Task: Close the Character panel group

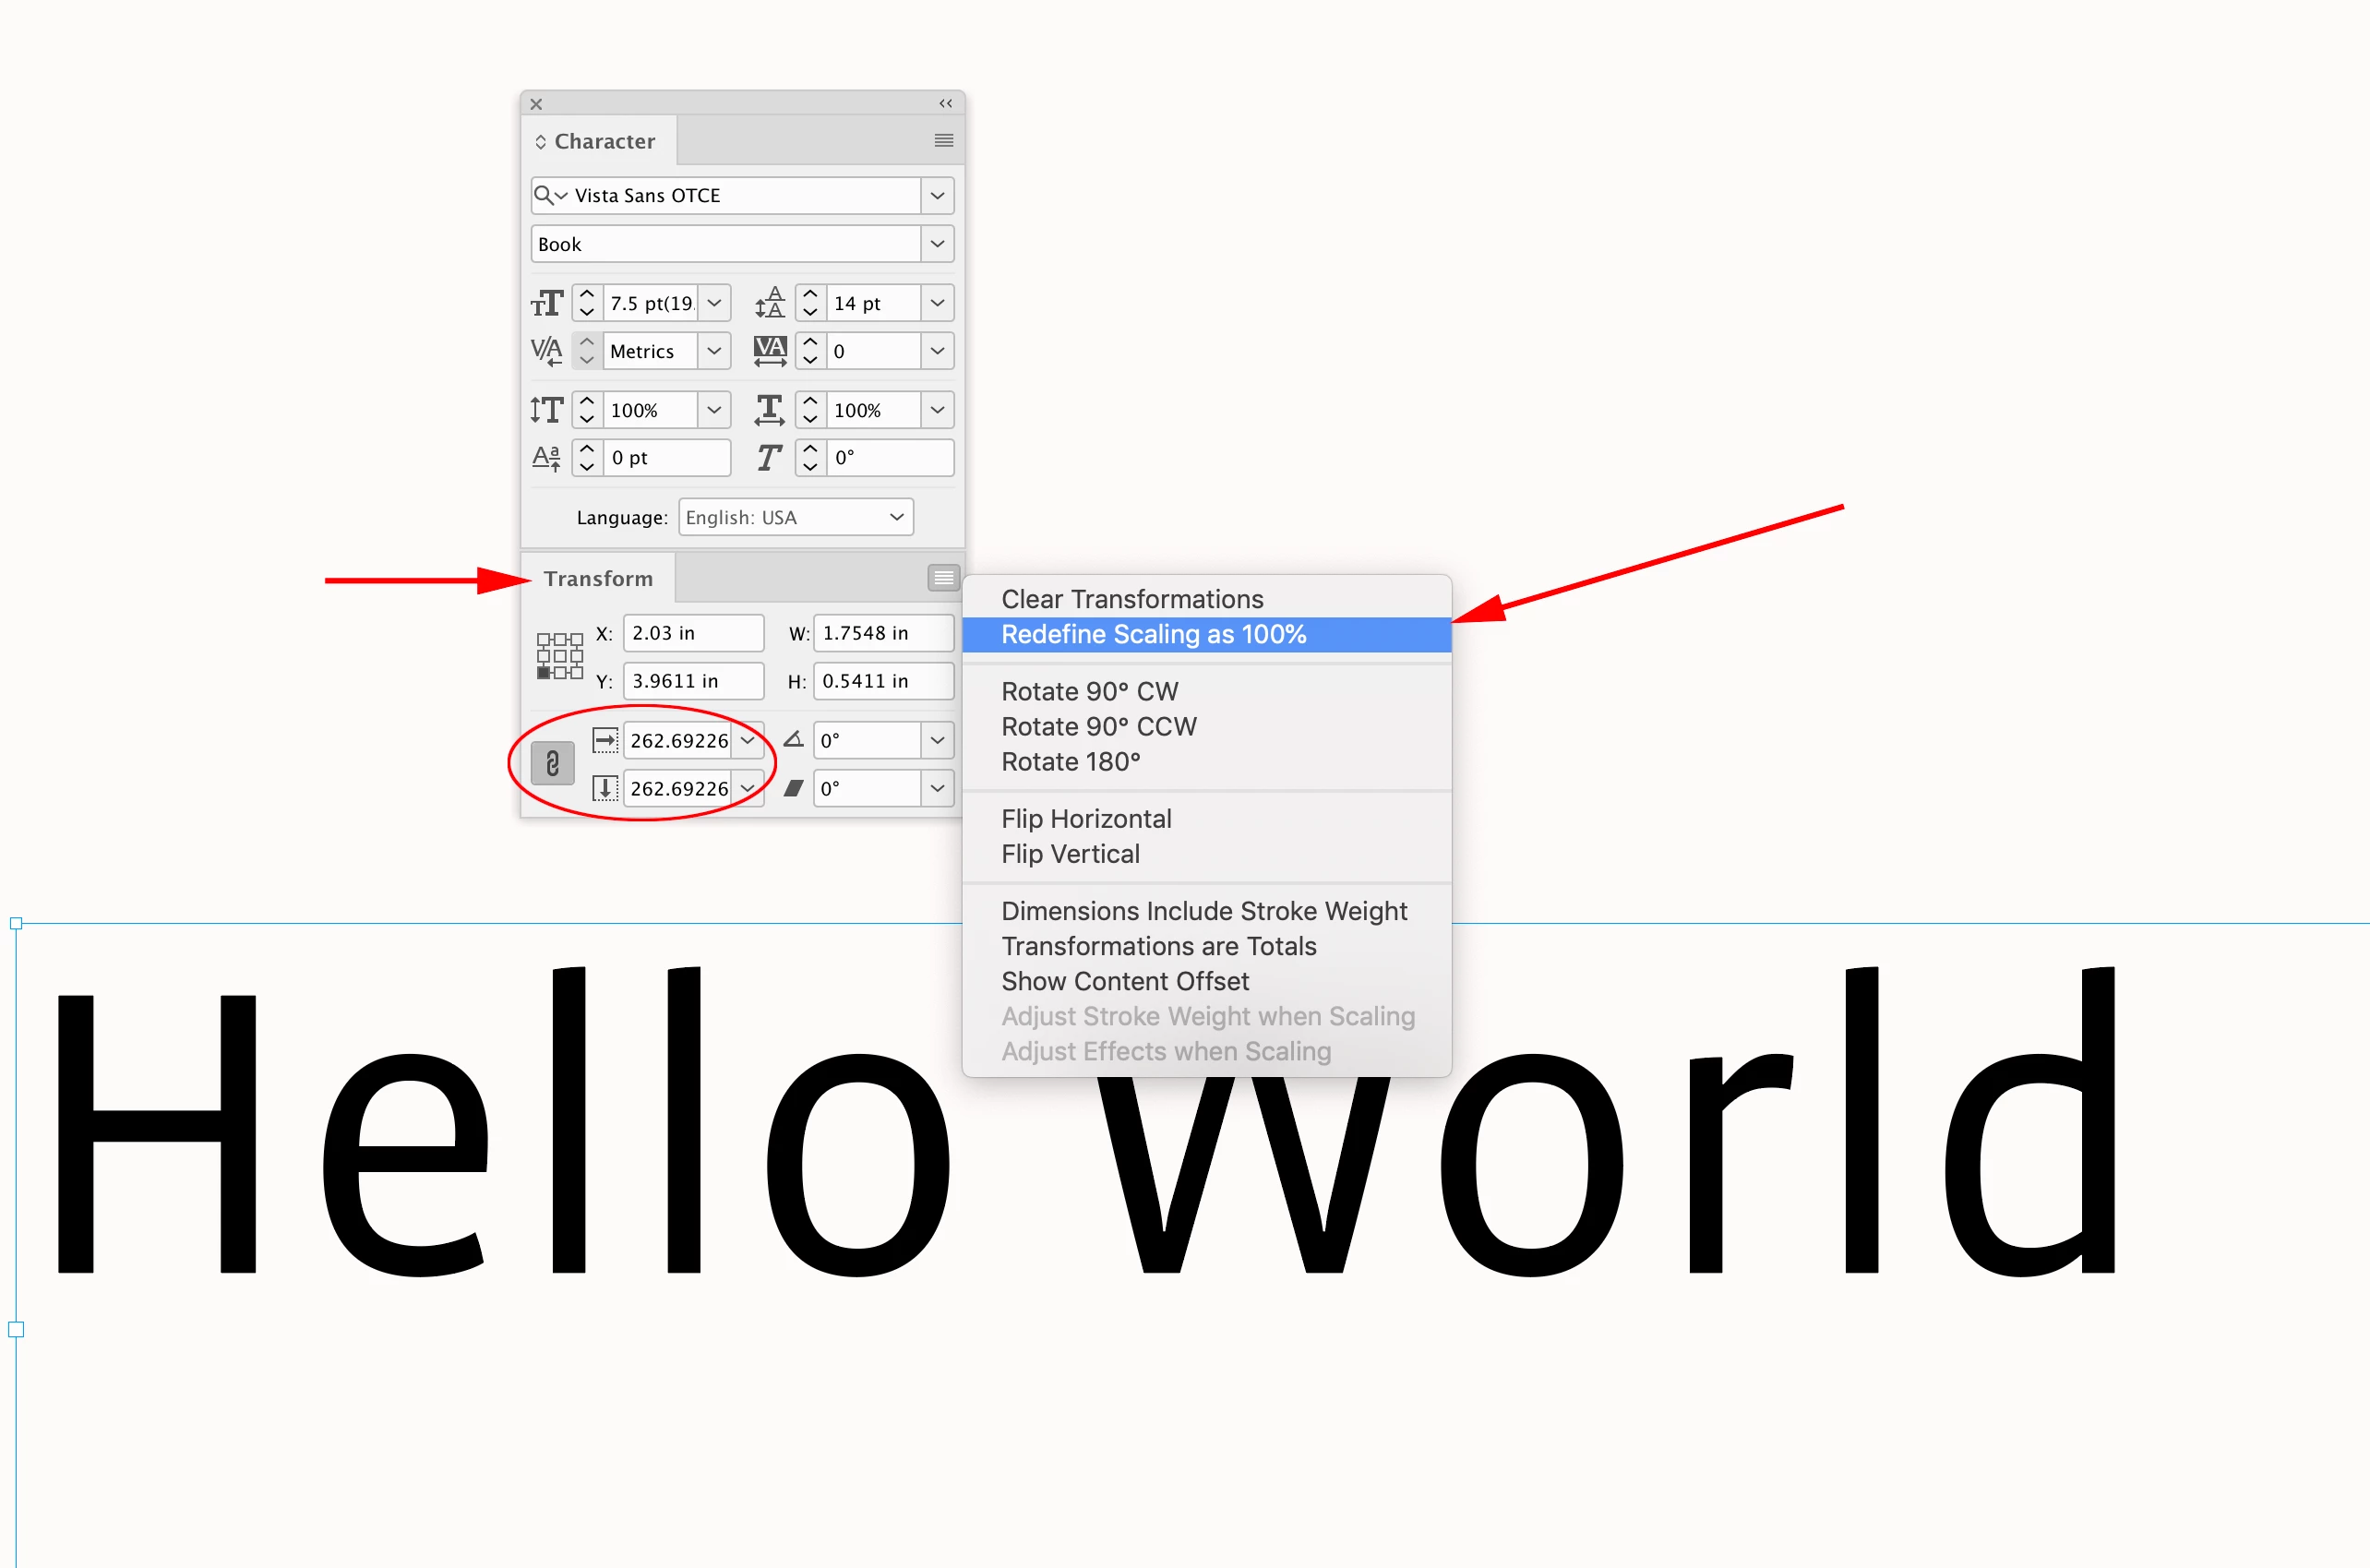Action: pyautogui.click(x=536, y=104)
